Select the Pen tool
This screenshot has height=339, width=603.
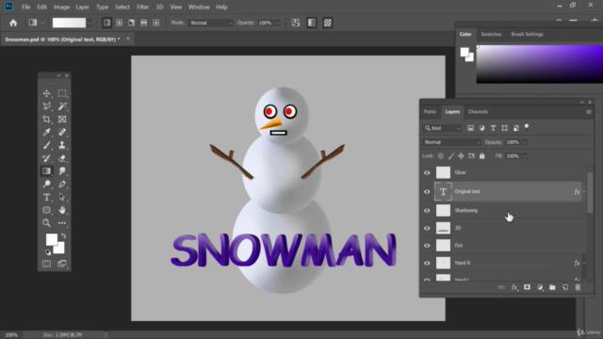coord(62,185)
